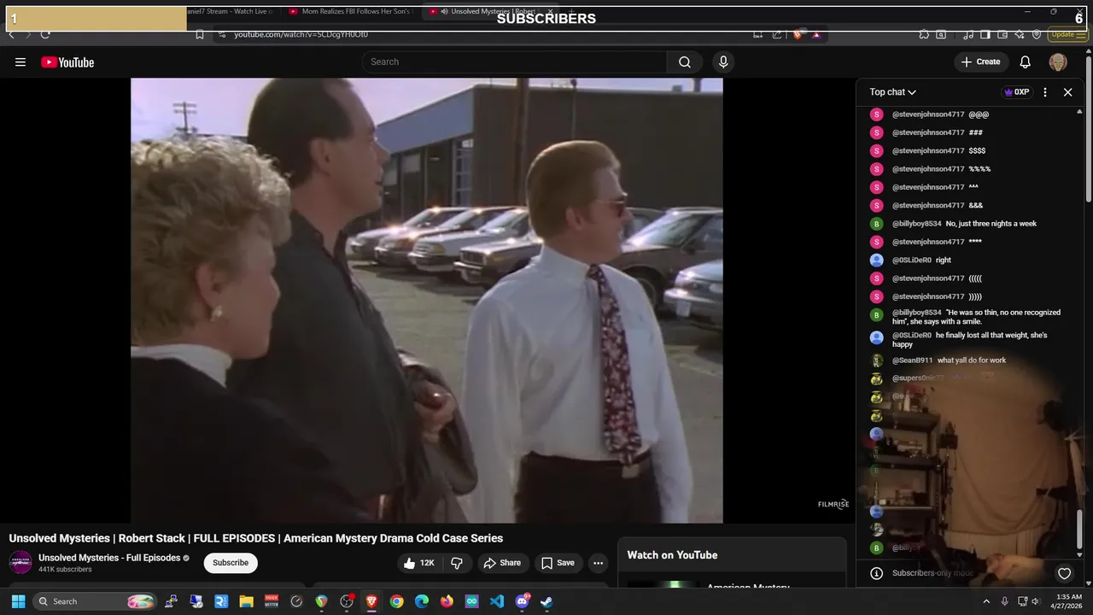Open the media control music note icon
The width and height of the screenshot is (1093, 615).
coord(968,34)
